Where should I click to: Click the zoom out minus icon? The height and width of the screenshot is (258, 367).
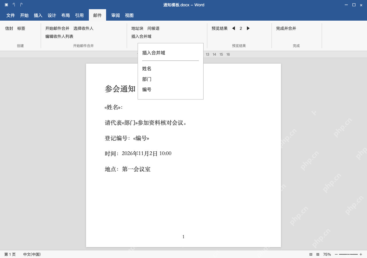[x=336, y=254]
